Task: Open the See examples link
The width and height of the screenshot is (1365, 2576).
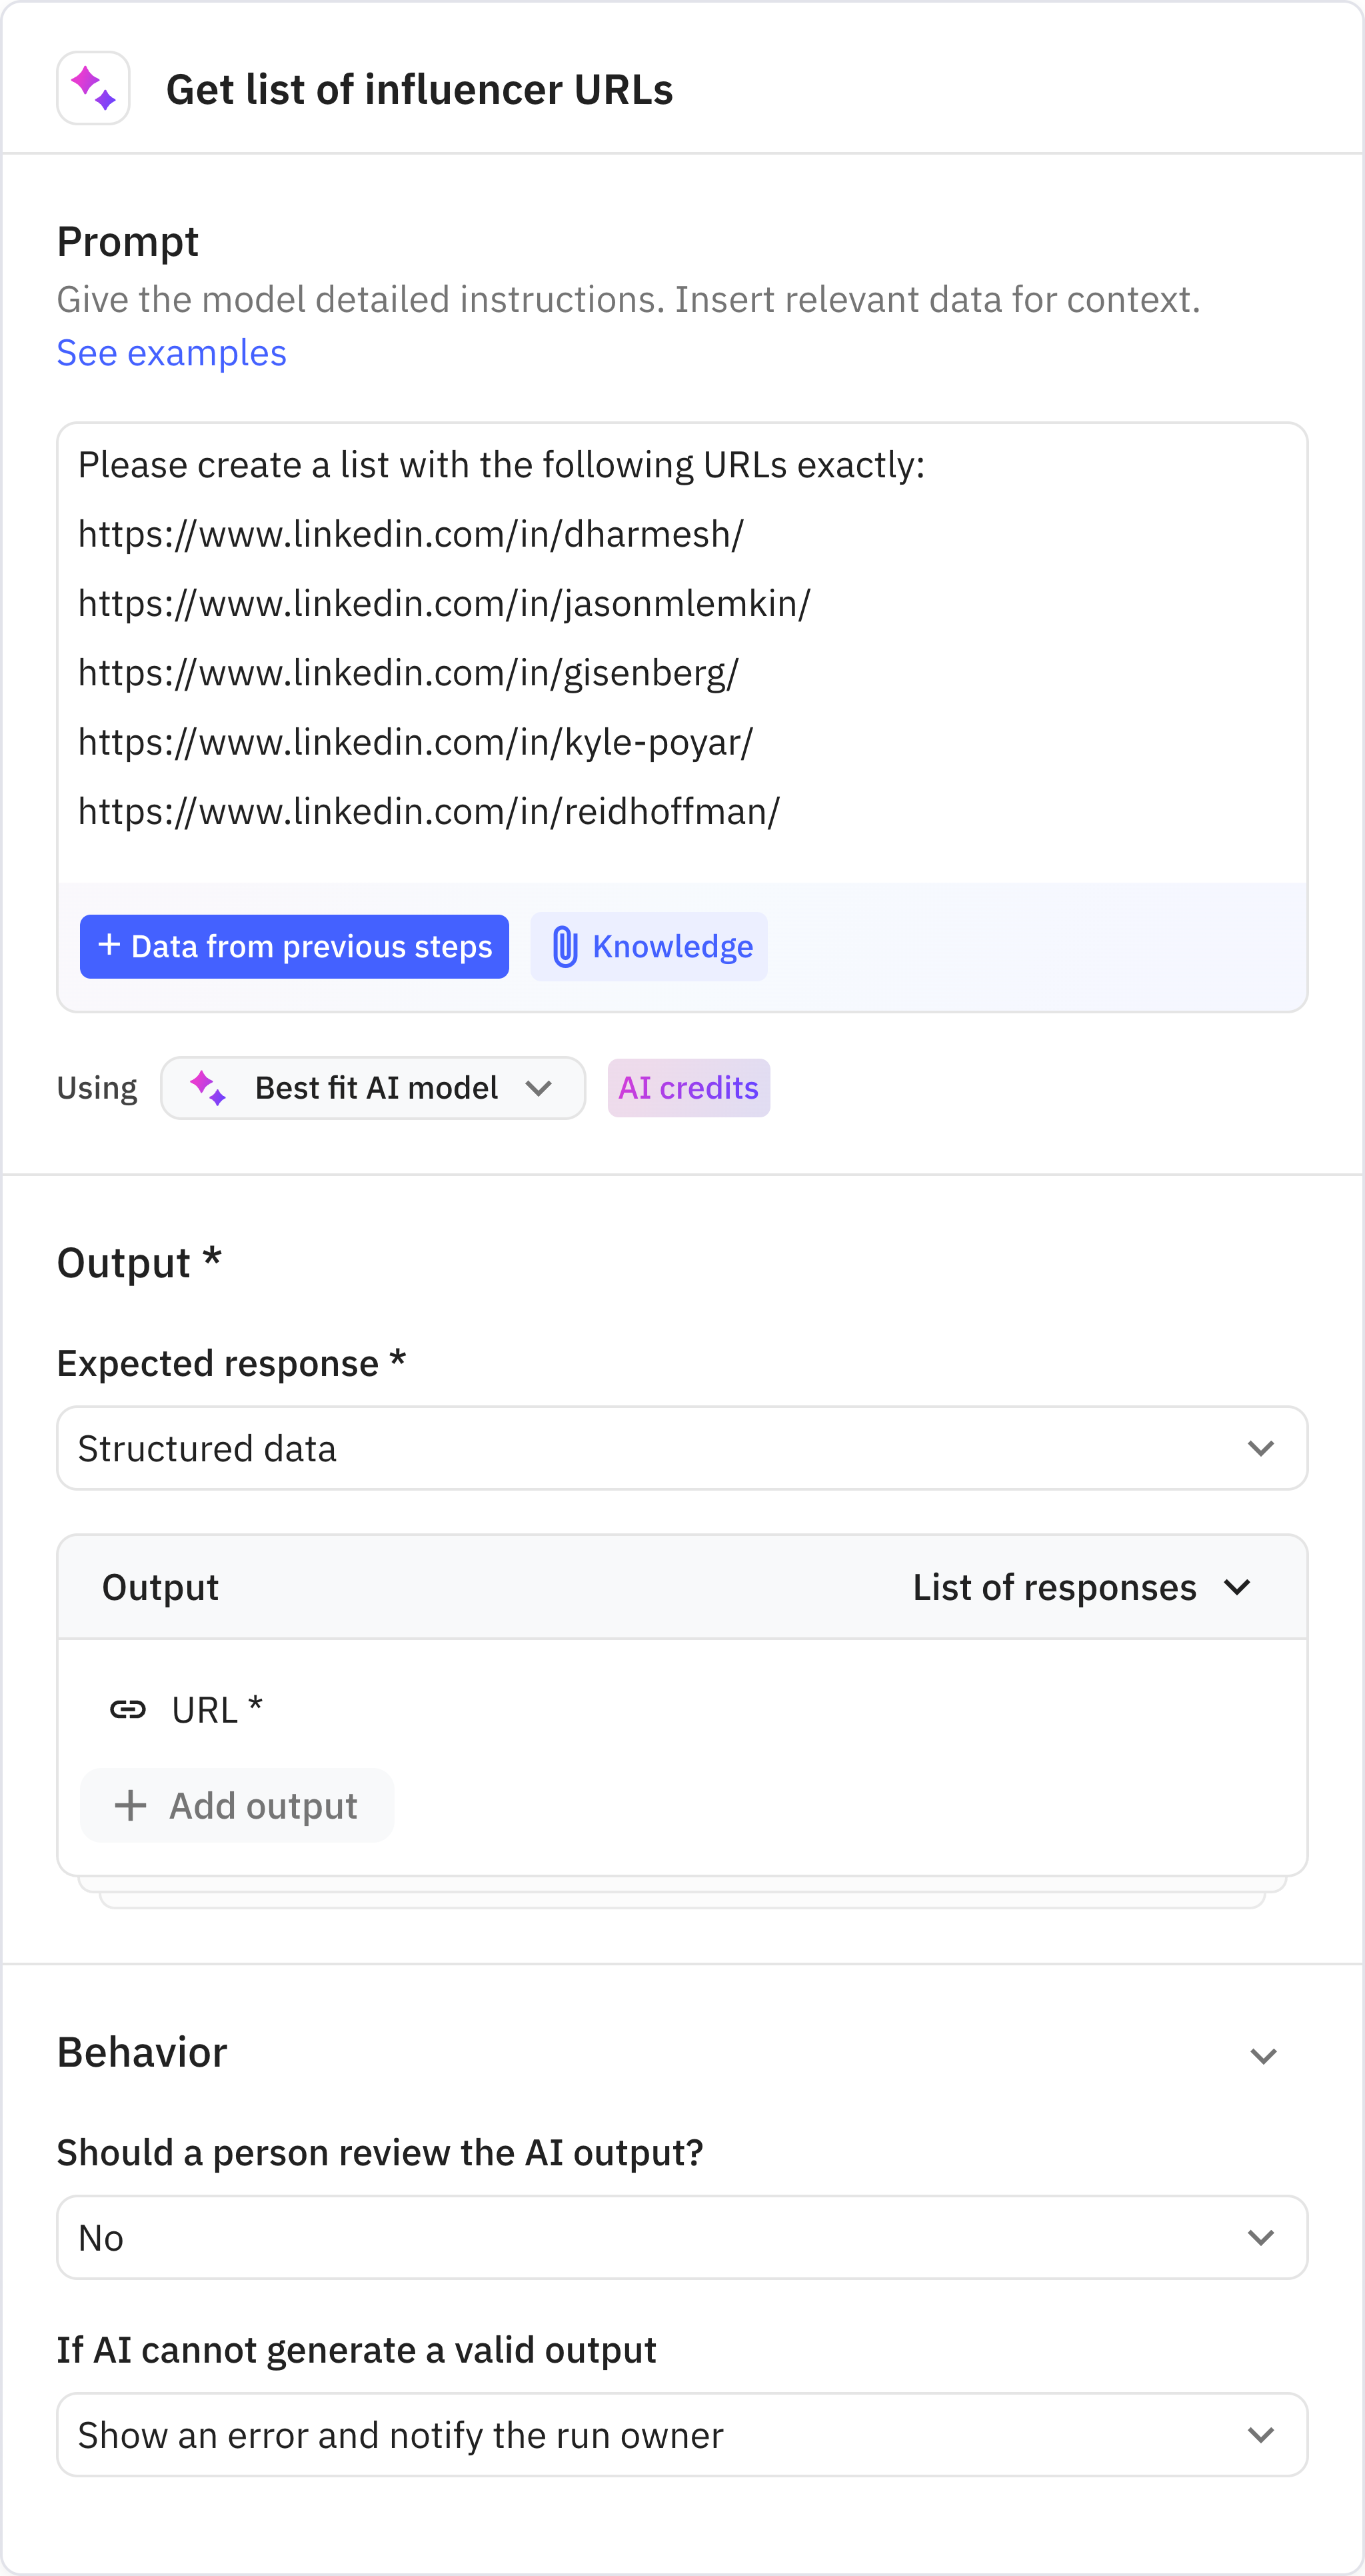Action: [x=171, y=352]
